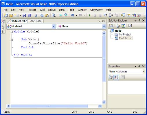Screen dimensions: 147x115
Task: Toggle Alphabetical sort in Properties panel
Action: pyautogui.click(x=116, y=77)
